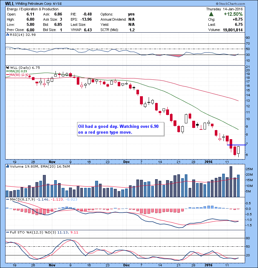Click the MACD signal value -1.123
This screenshot has width=258, height=268.
coord(57,200)
